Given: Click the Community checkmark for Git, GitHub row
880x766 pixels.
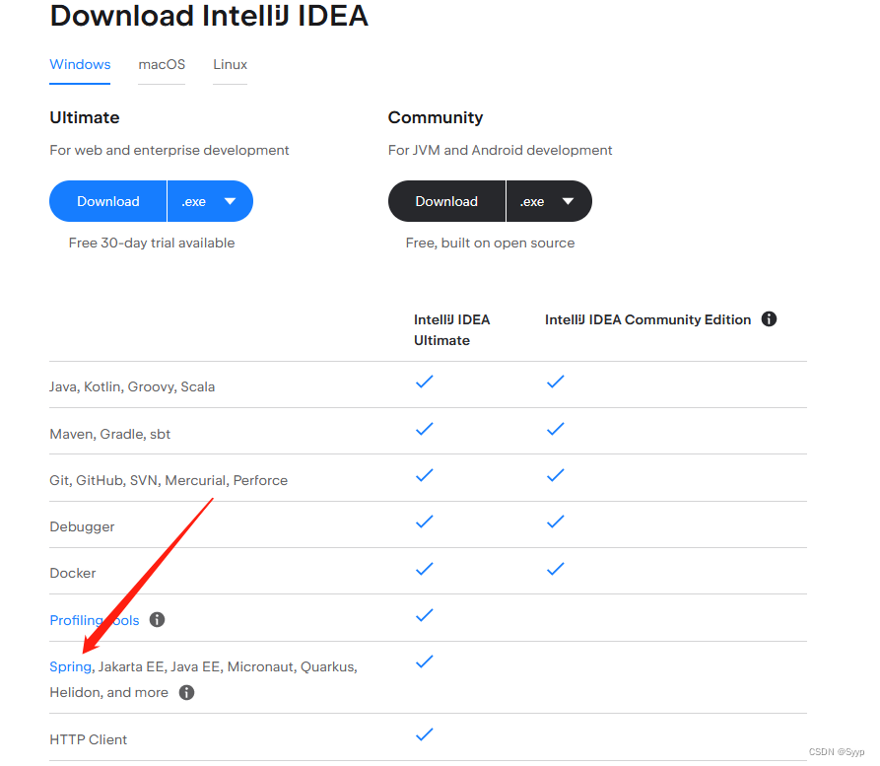Looking at the screenshot, I should (x=555, y=475).
